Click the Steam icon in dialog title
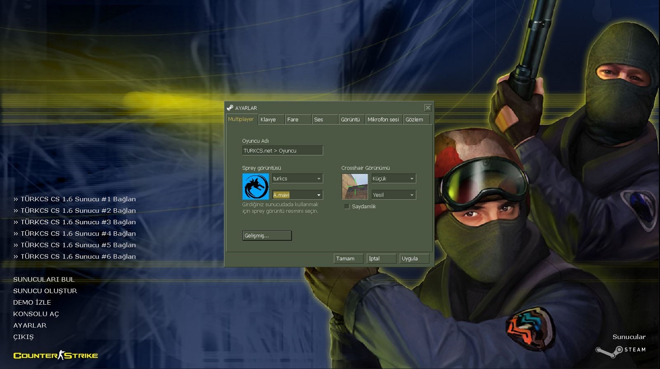This screenshot has height=369, width=660. 230,108
